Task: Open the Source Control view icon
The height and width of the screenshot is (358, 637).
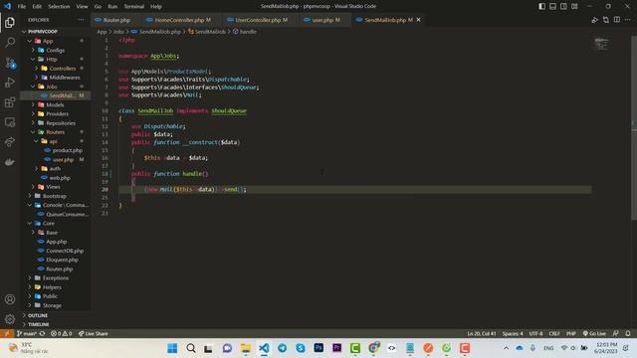Action: pos(10,63)
